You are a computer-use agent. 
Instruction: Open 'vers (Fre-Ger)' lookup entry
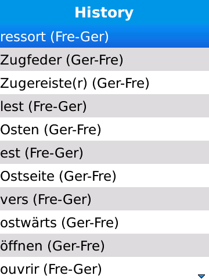105,199
